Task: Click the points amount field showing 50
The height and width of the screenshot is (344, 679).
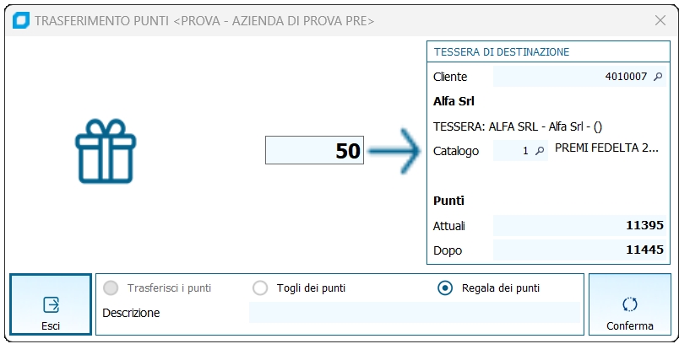Action: 315,152
